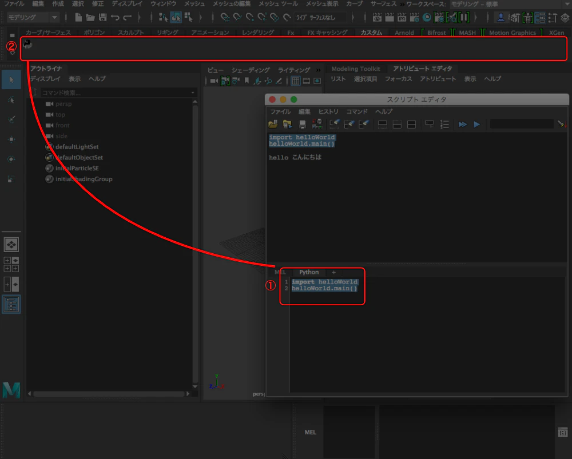
Task: Click the Python shelf button
Action: point(27,44)
